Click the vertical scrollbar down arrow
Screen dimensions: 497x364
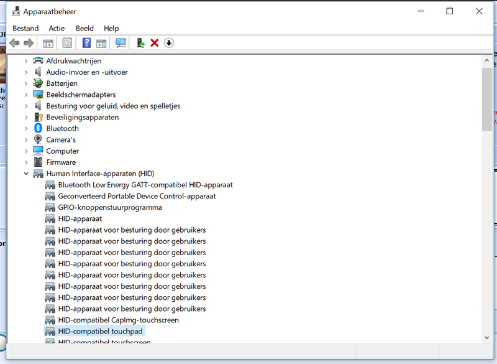pyautogui.click(x=486, y=337)
